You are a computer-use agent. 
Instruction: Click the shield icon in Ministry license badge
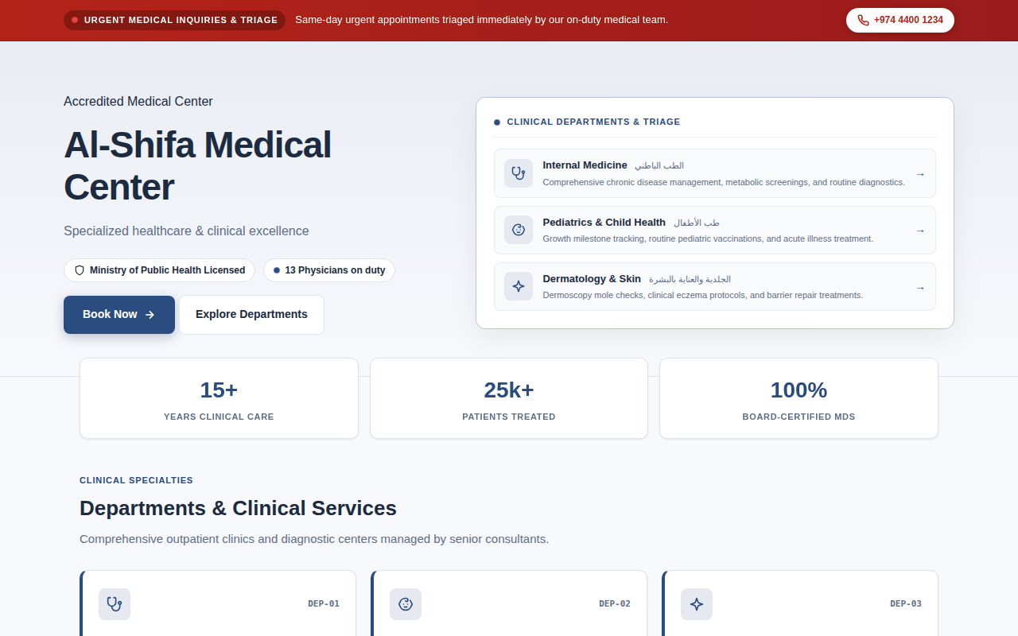click(80, 270)
